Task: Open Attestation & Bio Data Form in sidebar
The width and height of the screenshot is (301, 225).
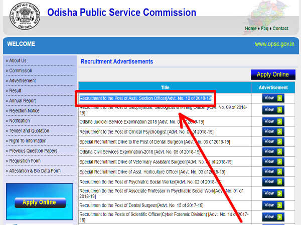Action: tap(35, 171)
